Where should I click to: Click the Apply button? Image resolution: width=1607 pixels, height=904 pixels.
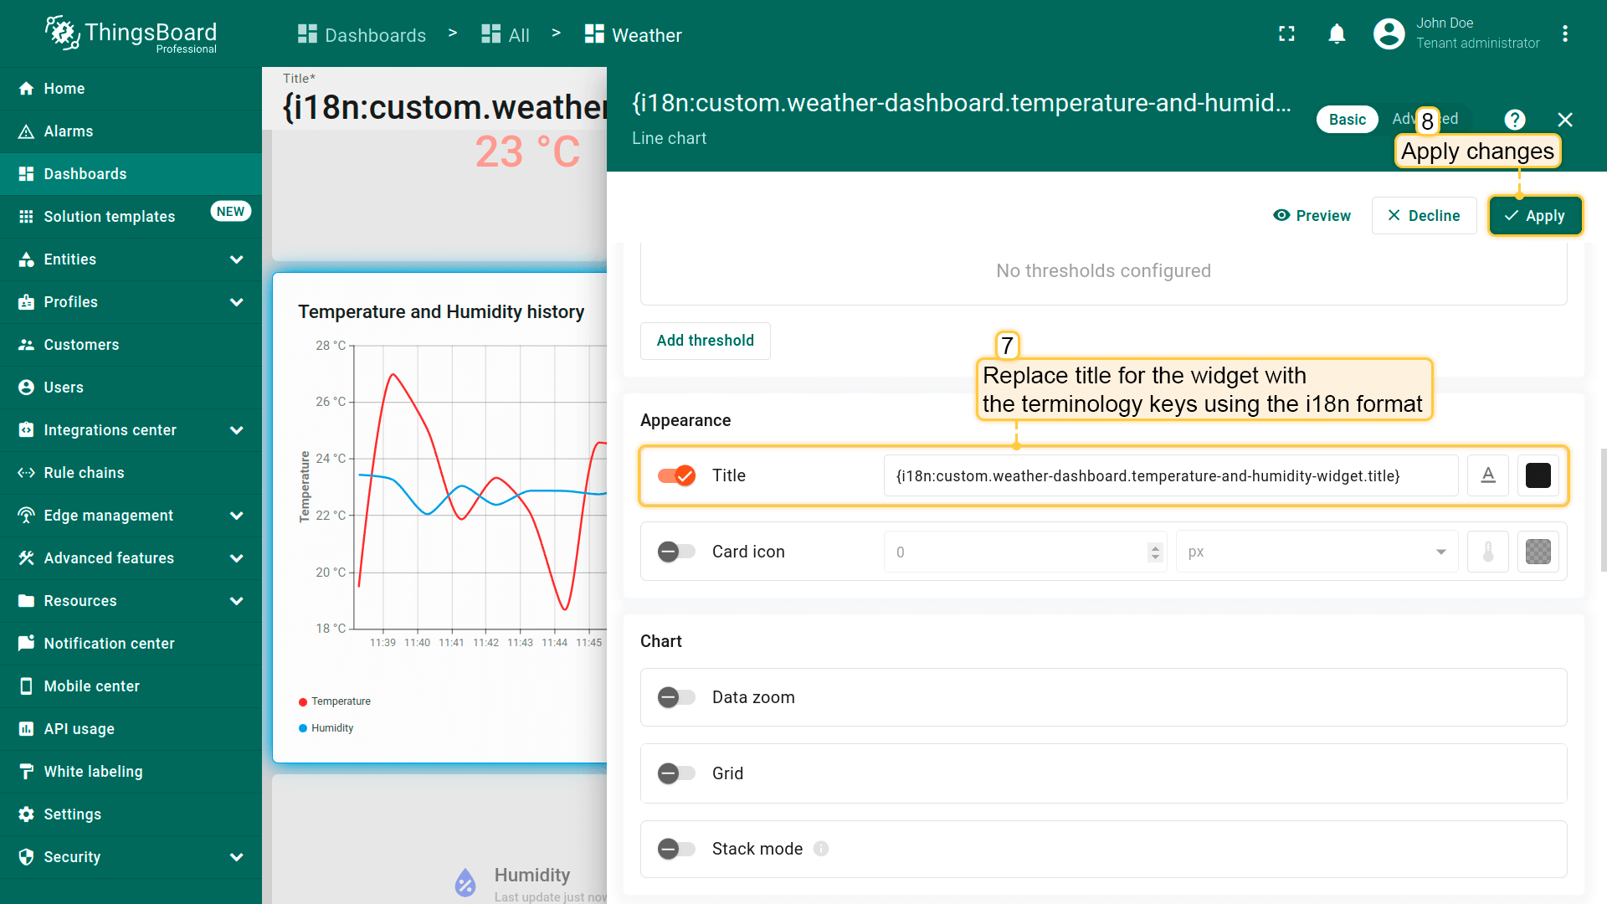pos(1535,216)
